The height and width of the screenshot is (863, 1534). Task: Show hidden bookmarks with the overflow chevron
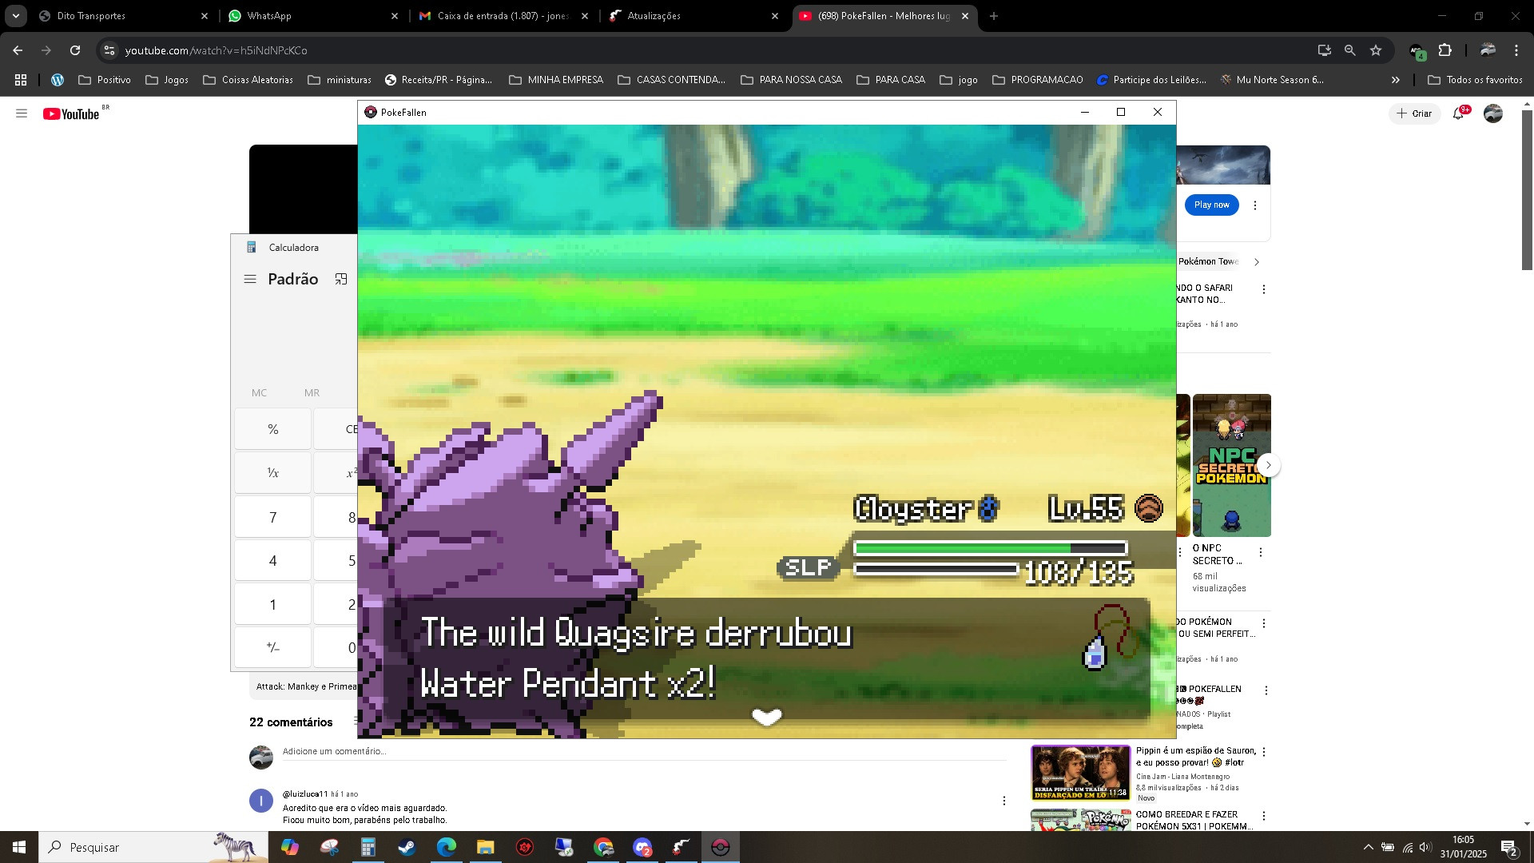click(x=1395, y=80)
